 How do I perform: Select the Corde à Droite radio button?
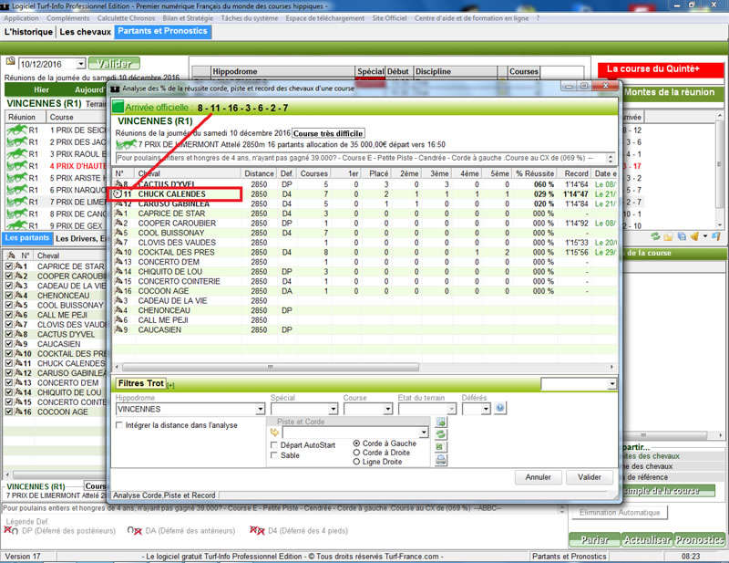click(355, 453)
